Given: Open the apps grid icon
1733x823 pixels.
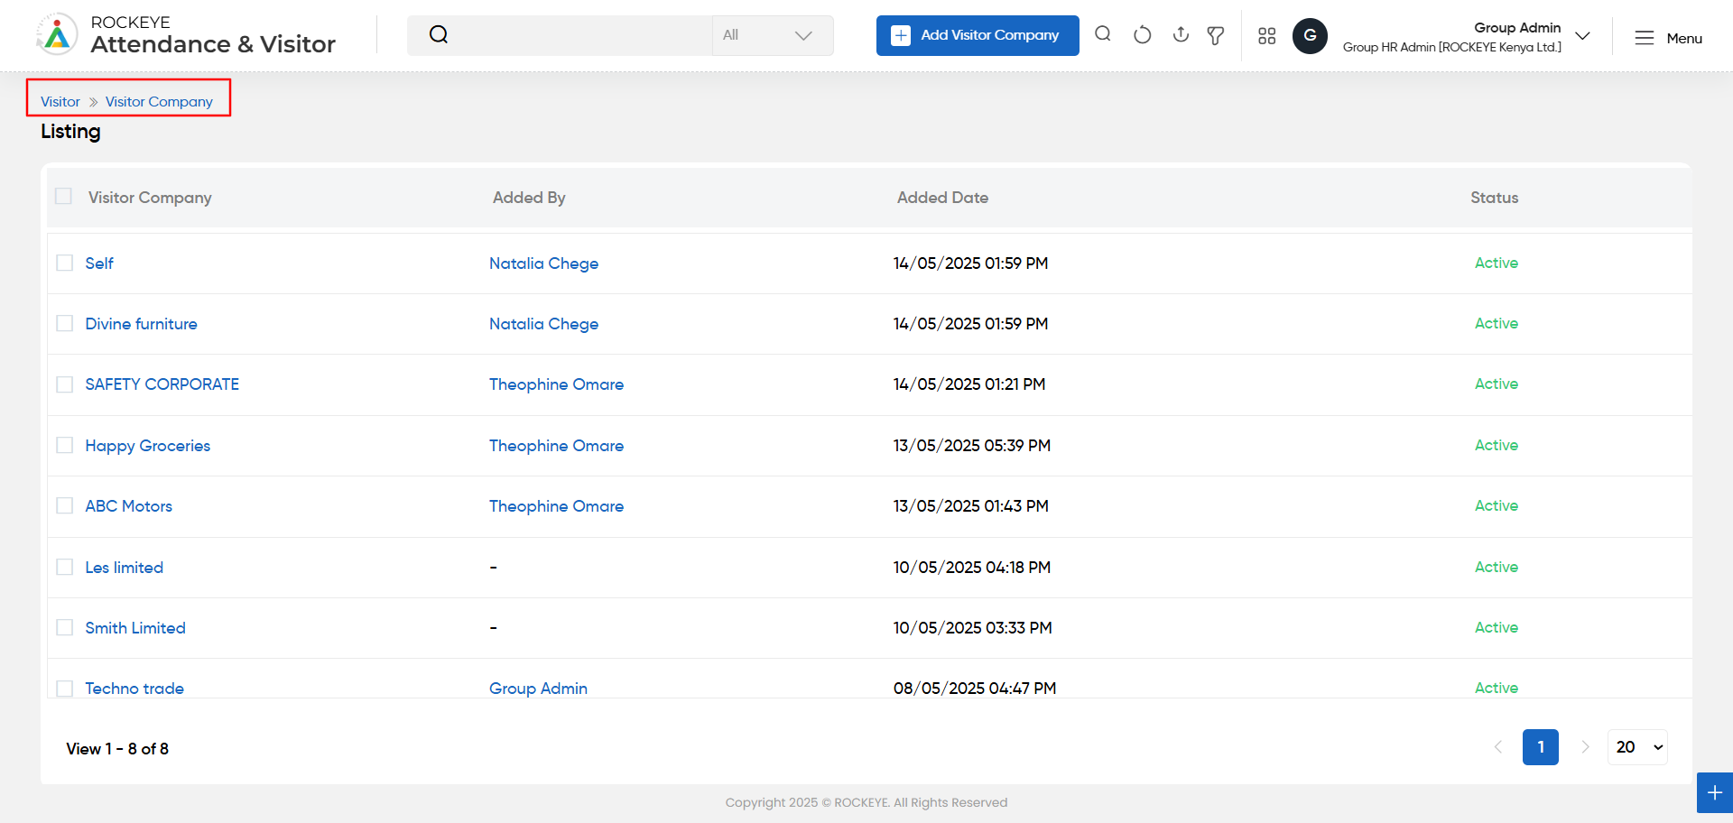Looking at the screenshot, I should point(1267,35).
